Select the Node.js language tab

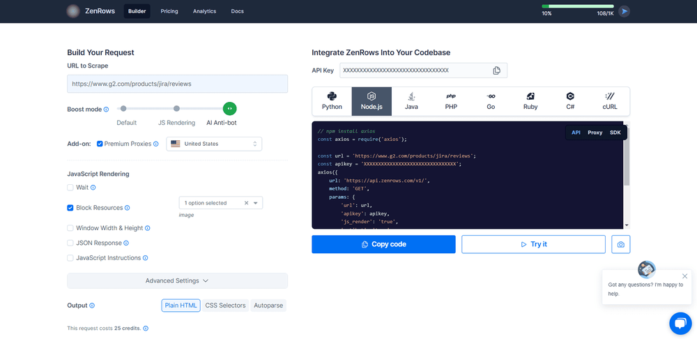tap(372, 101)
